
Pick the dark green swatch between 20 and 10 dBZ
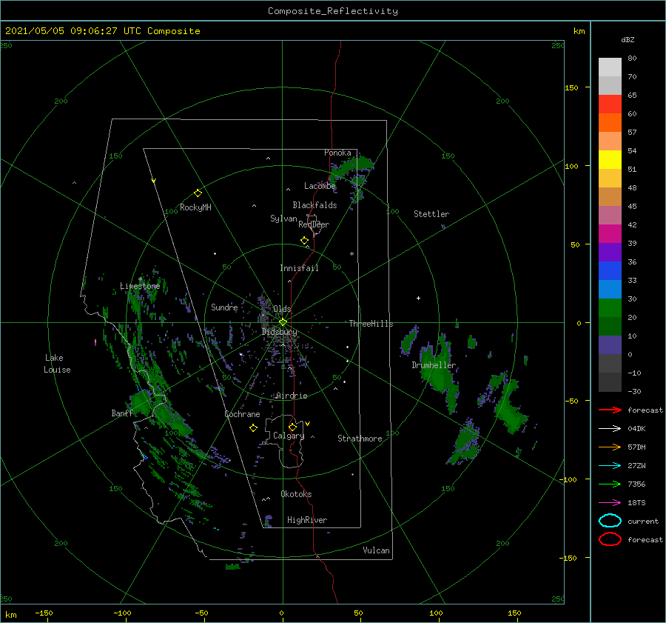(610, 327)
